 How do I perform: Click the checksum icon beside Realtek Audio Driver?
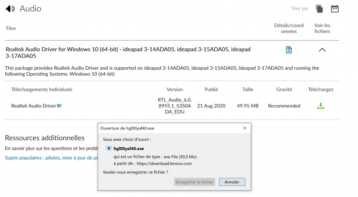point(59,106)
